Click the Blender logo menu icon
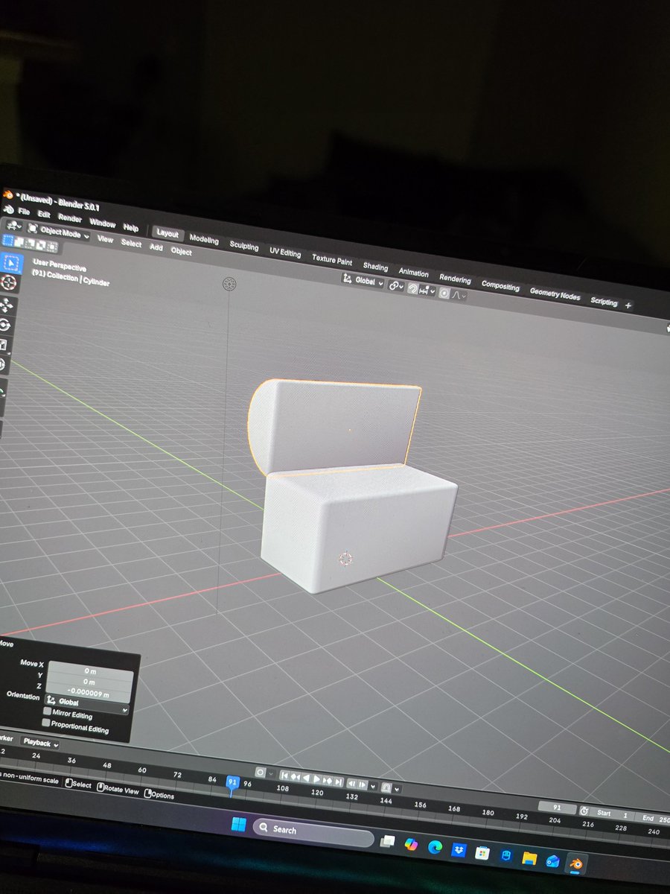This screenshot has height=894, width=670. click(x=8, y=211)
